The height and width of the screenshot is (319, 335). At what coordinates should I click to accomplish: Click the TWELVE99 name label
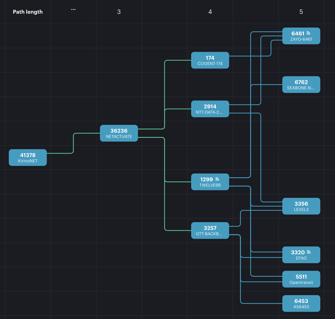[x=210, y=185]
